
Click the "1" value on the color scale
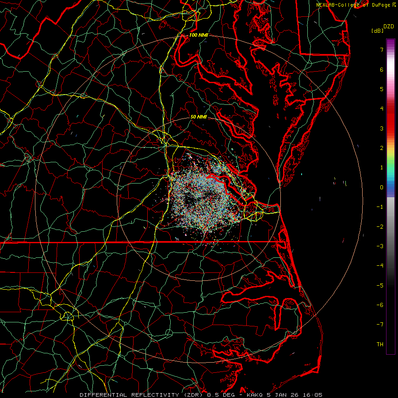click(x=382, y=168)
